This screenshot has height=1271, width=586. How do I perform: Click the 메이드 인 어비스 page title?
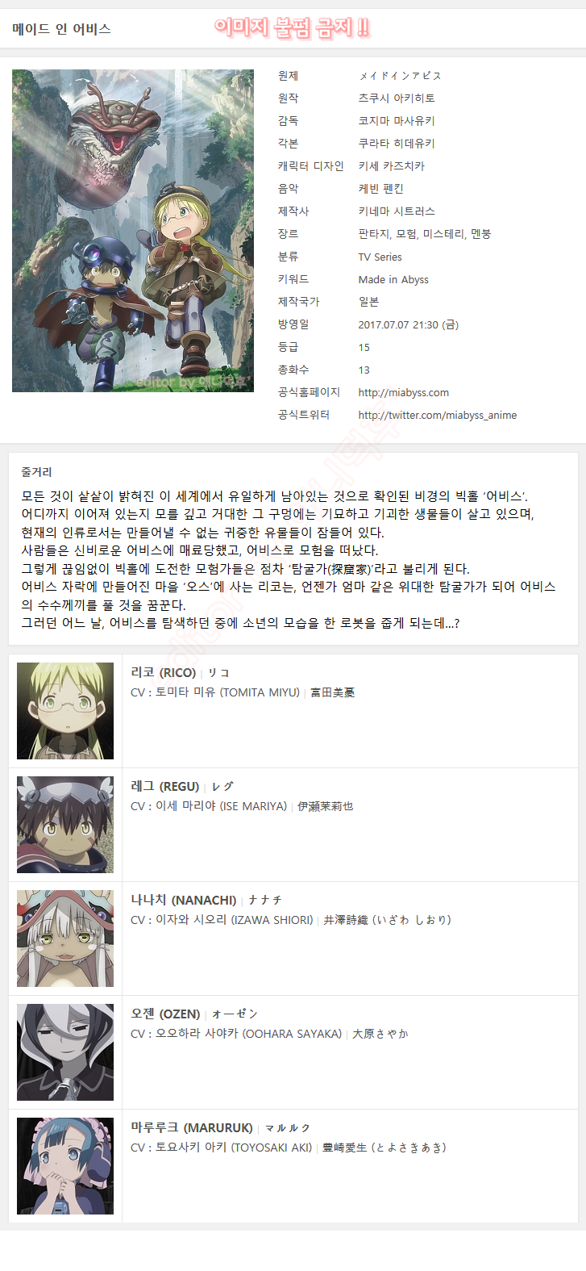pyautogui.click(x=61, y=29)
